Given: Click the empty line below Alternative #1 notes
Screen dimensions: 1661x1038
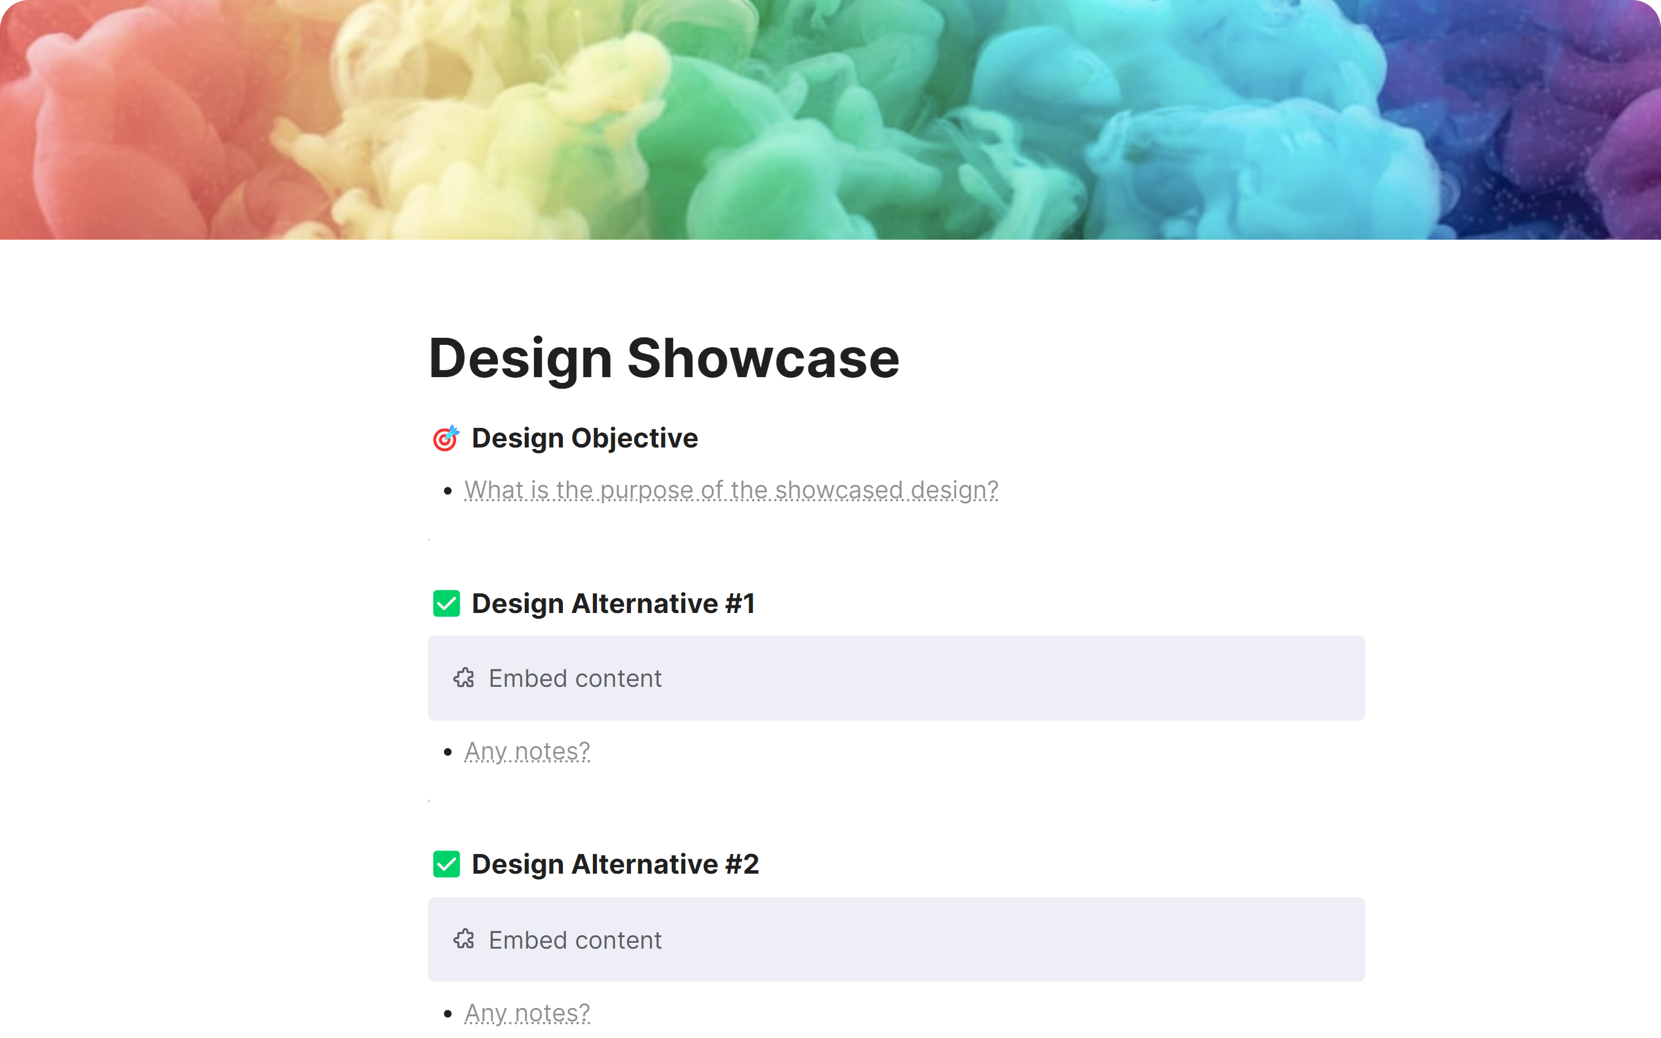Looking at the screenshot, I should [896, 800].
